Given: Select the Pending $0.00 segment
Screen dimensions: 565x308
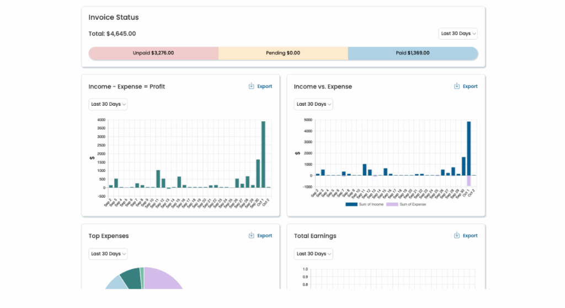Looking at the screenshot, I should [x=283, y=53].
